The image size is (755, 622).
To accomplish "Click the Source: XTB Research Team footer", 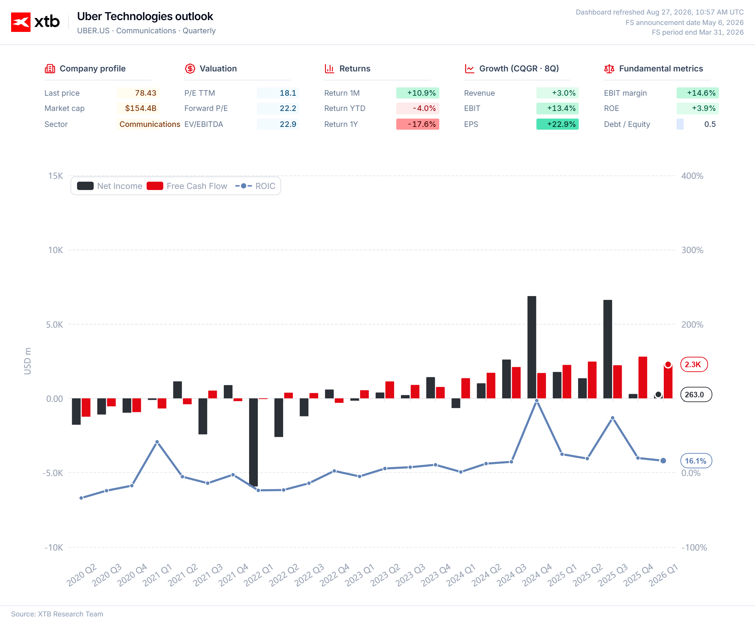I will click(57, 614).
